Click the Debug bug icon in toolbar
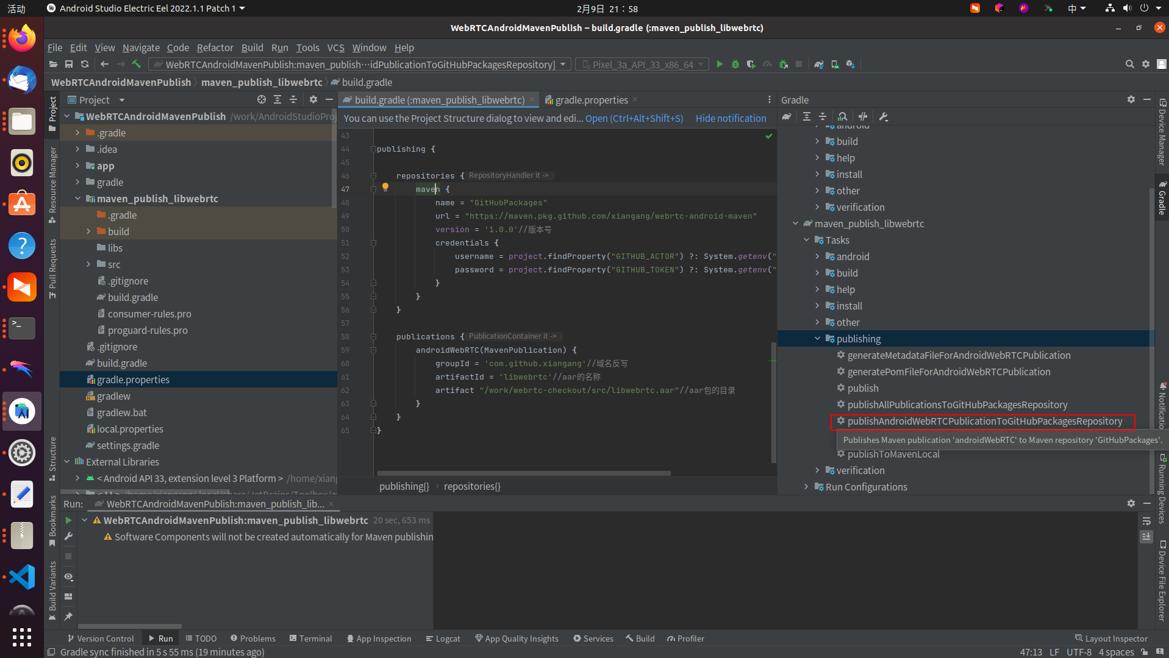The width and height of the screenshot is (1169, 658). click(x=735, y=64)
